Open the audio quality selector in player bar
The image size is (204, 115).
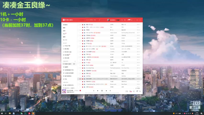coord(127,91)
